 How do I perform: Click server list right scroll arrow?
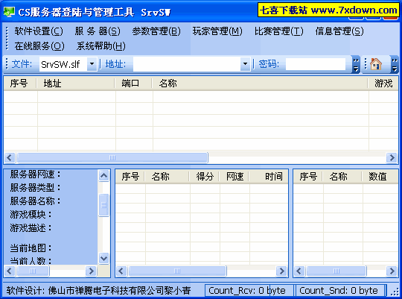click(x=392, y=157)
